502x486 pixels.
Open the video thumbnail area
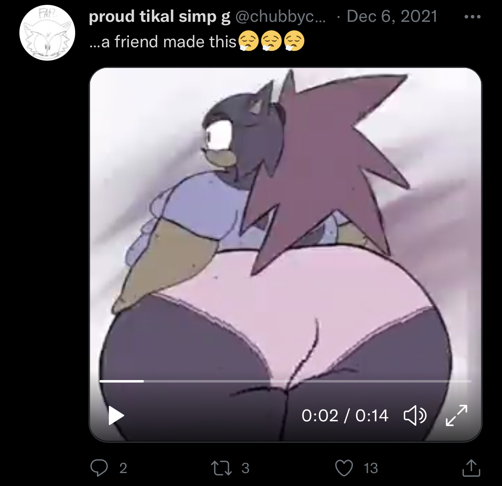[285, 222]
